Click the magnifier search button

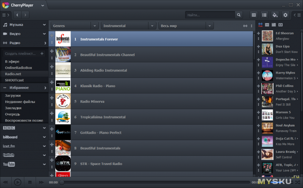[x=239, y=15]
